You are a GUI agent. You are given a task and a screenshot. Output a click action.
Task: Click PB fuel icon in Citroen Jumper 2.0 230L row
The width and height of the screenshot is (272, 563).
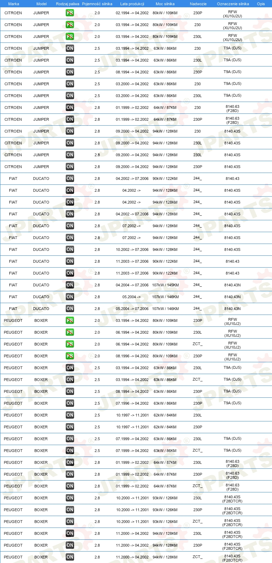(x=70, y=37)
